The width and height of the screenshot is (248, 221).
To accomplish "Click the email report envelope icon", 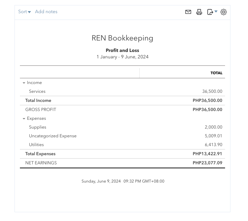I will coord(188,12).
